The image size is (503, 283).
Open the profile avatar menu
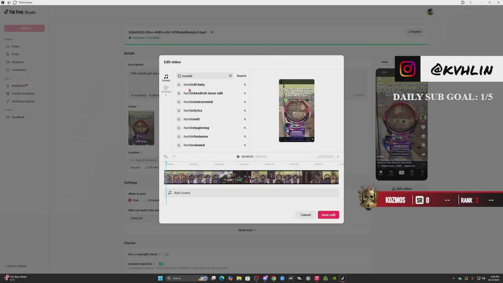430,12
